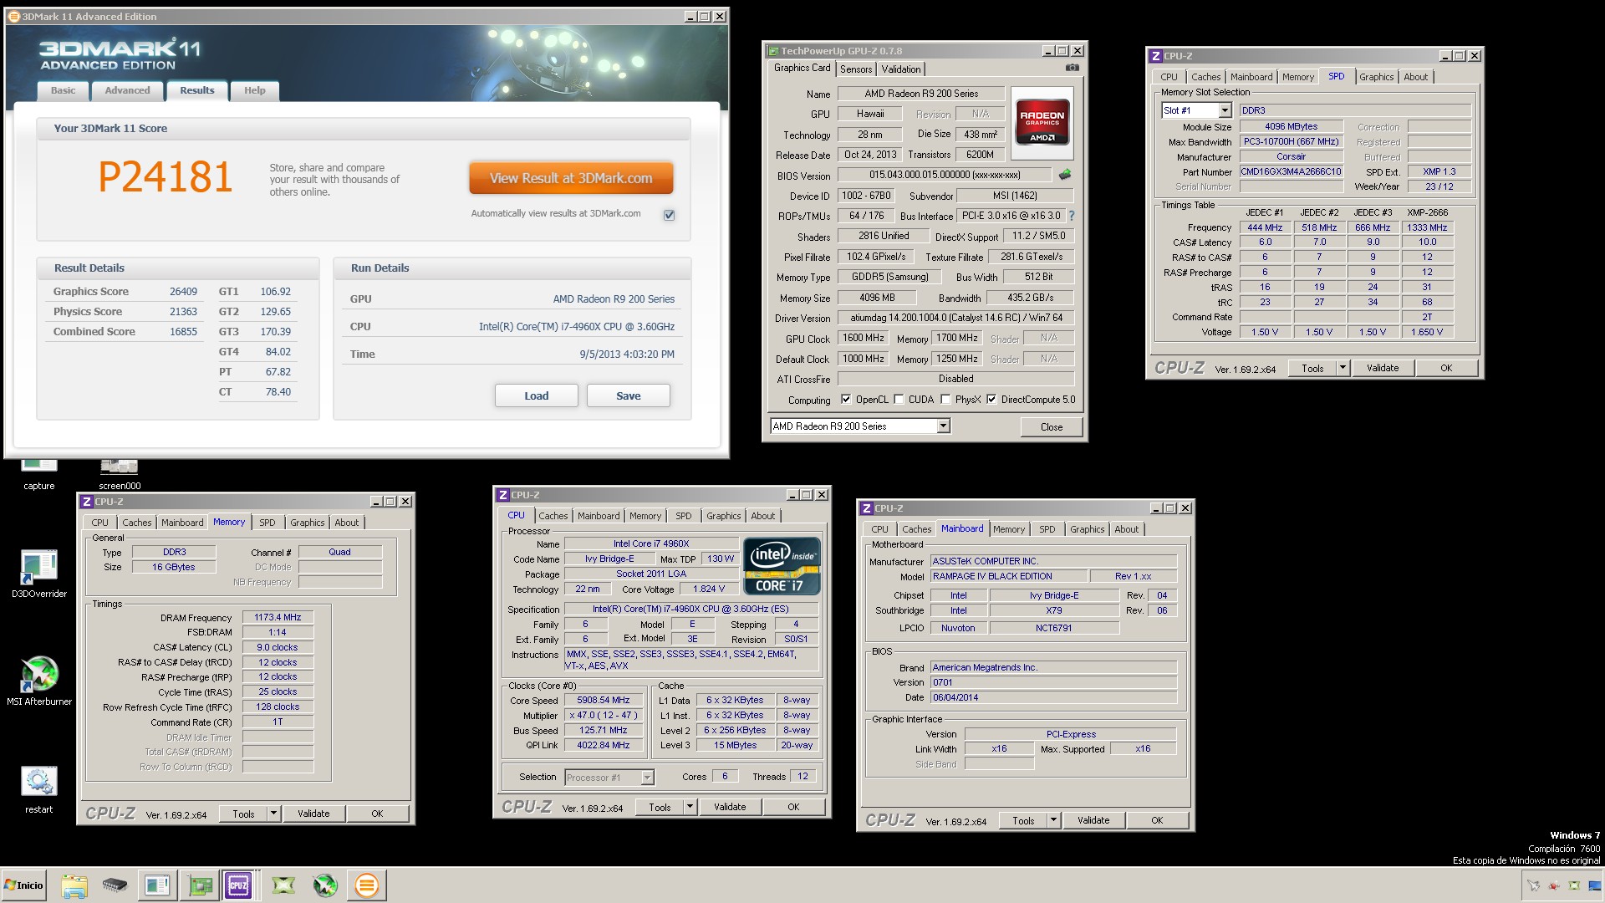This screenshot has width=1605, height=903.
Task: Open Tools dropdown arrow in CPU-Z SPD window
Action: pyautogui.click(x=1343, y=368)
